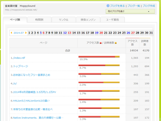Click the 8.7% access bar for トップページ
Screen dimensions: 161x121
(99, 65)
